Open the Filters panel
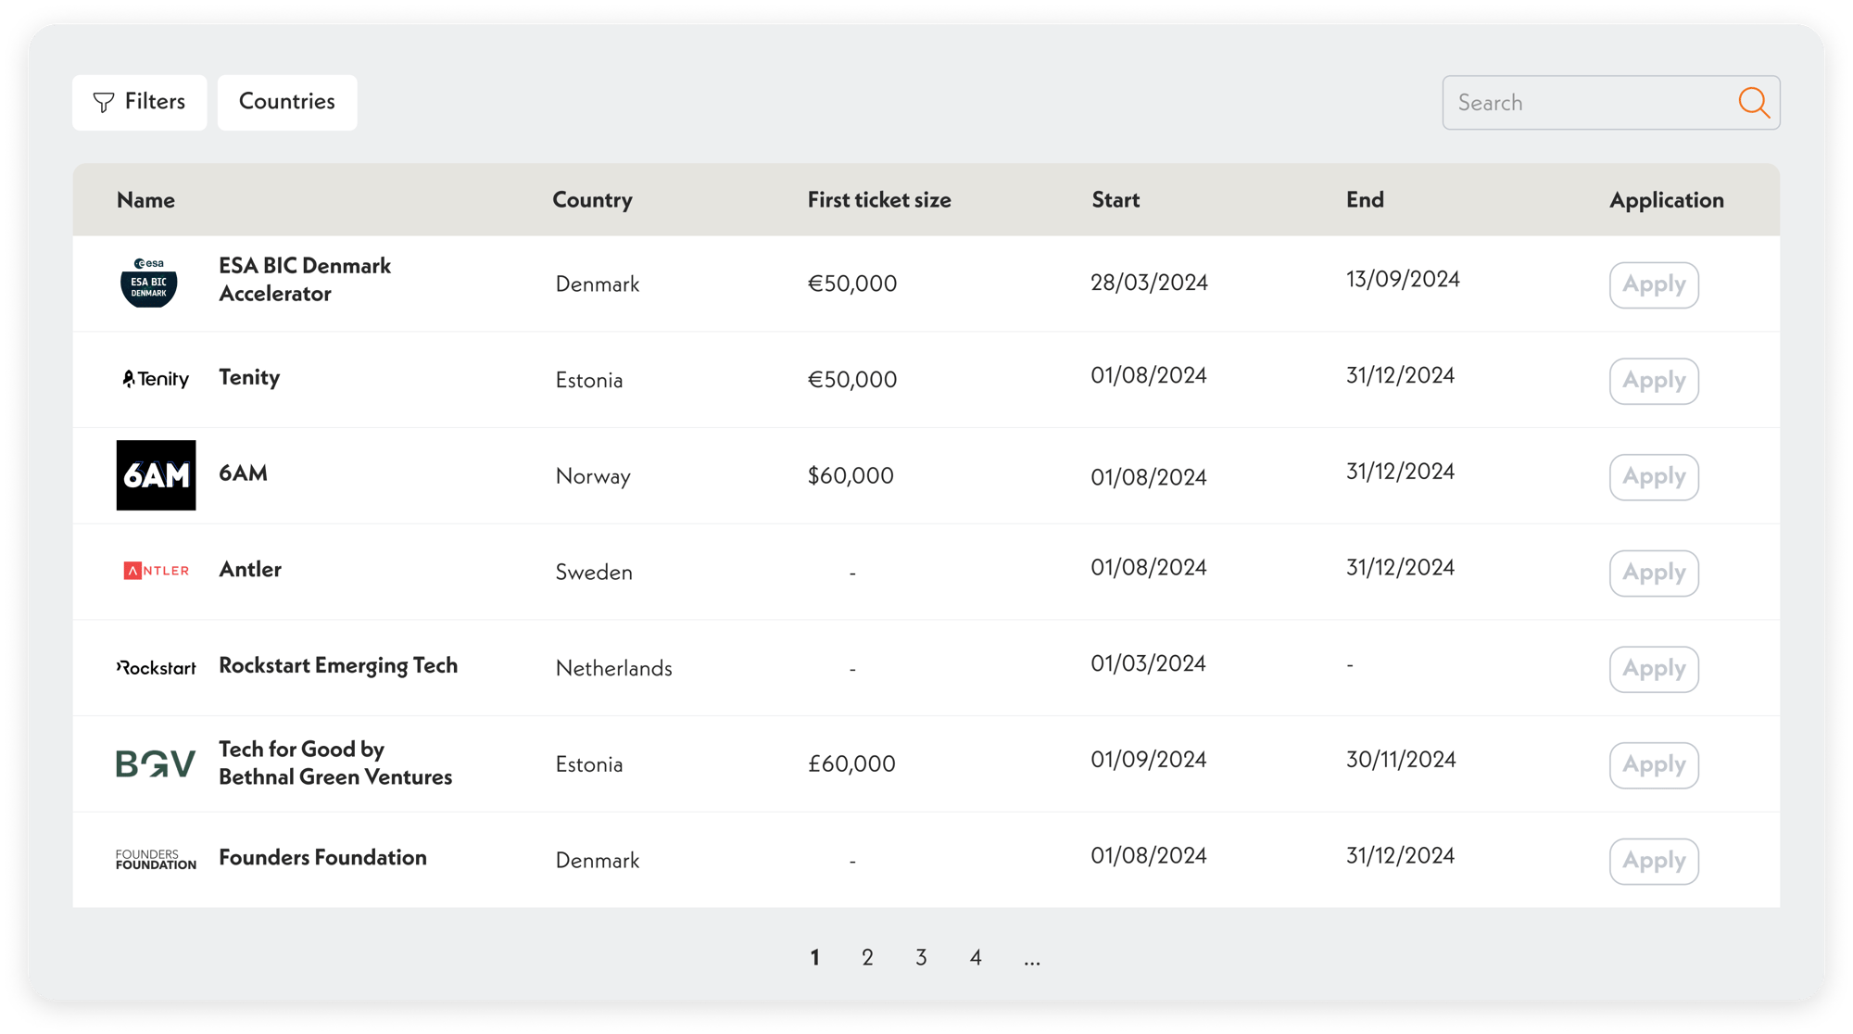This screenshot has width=1853, height=1034. (139, 102)
